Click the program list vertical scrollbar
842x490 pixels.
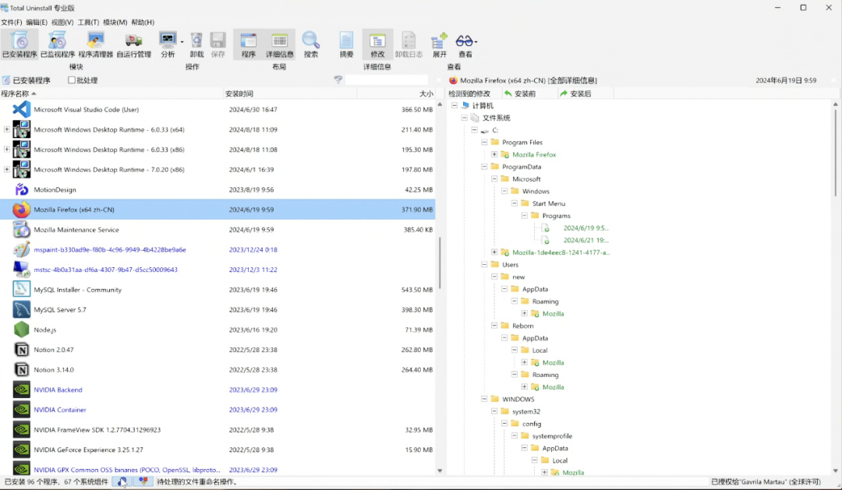click(440, 263)
